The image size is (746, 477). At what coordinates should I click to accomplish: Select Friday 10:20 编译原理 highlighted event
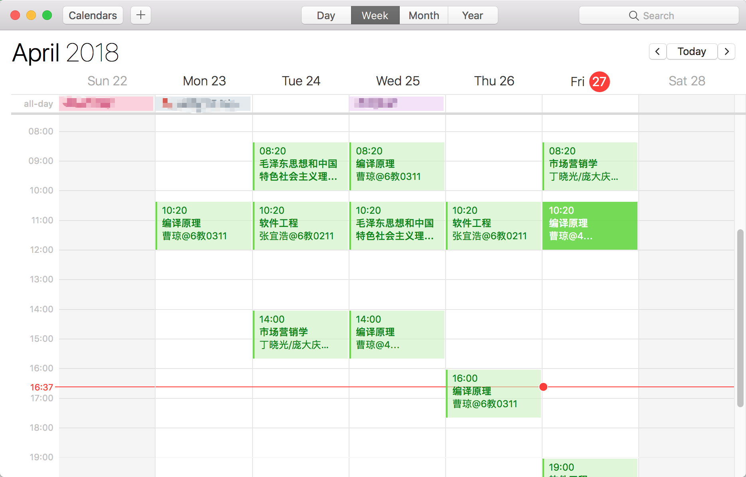click(590, 225)
